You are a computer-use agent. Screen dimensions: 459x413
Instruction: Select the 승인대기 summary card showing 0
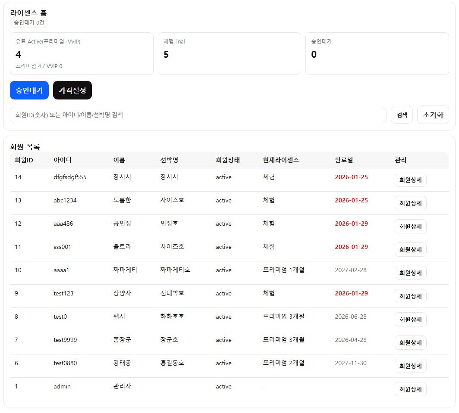click(x=377, y=53)
